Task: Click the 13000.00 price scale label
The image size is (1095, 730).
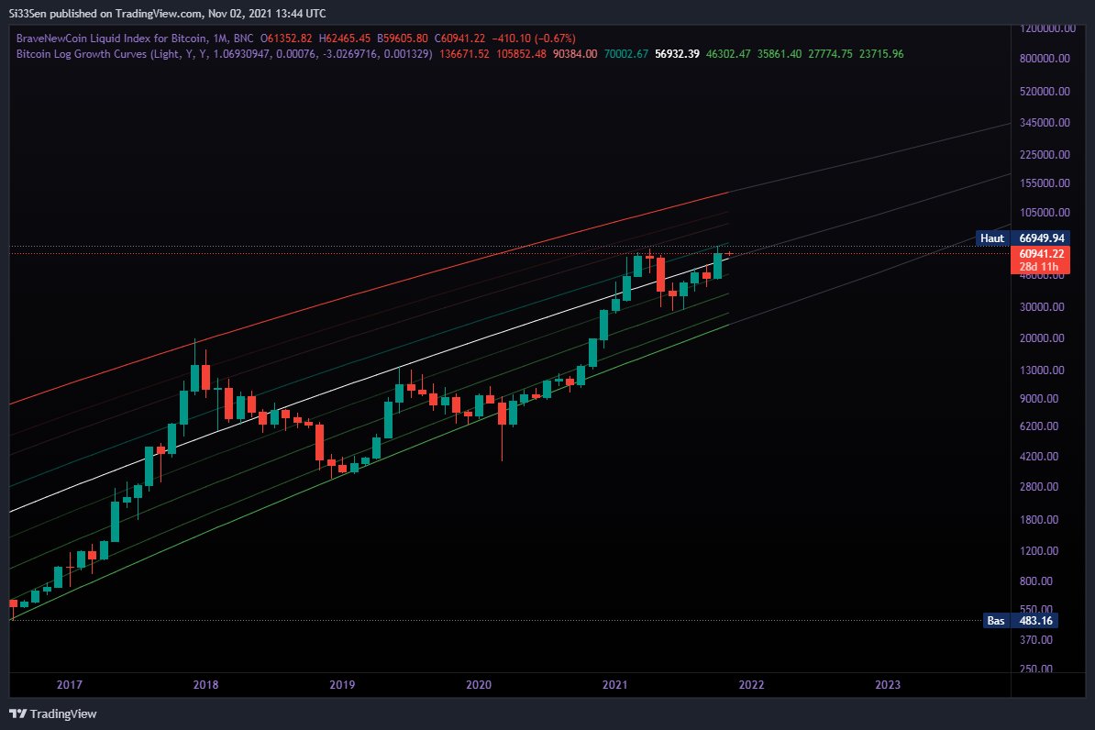Action: click(1042, 371)
